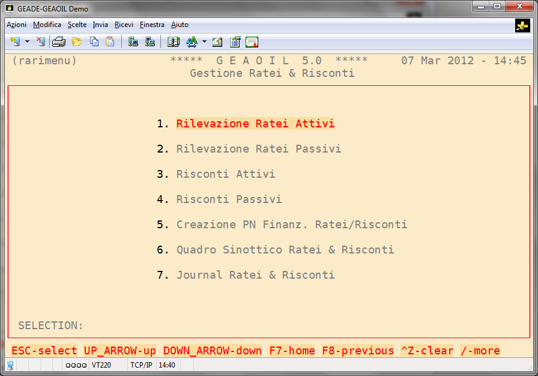Click the disconnect session icon with red X
Viewport: 538px width, 376px height.
pos(40,41)
